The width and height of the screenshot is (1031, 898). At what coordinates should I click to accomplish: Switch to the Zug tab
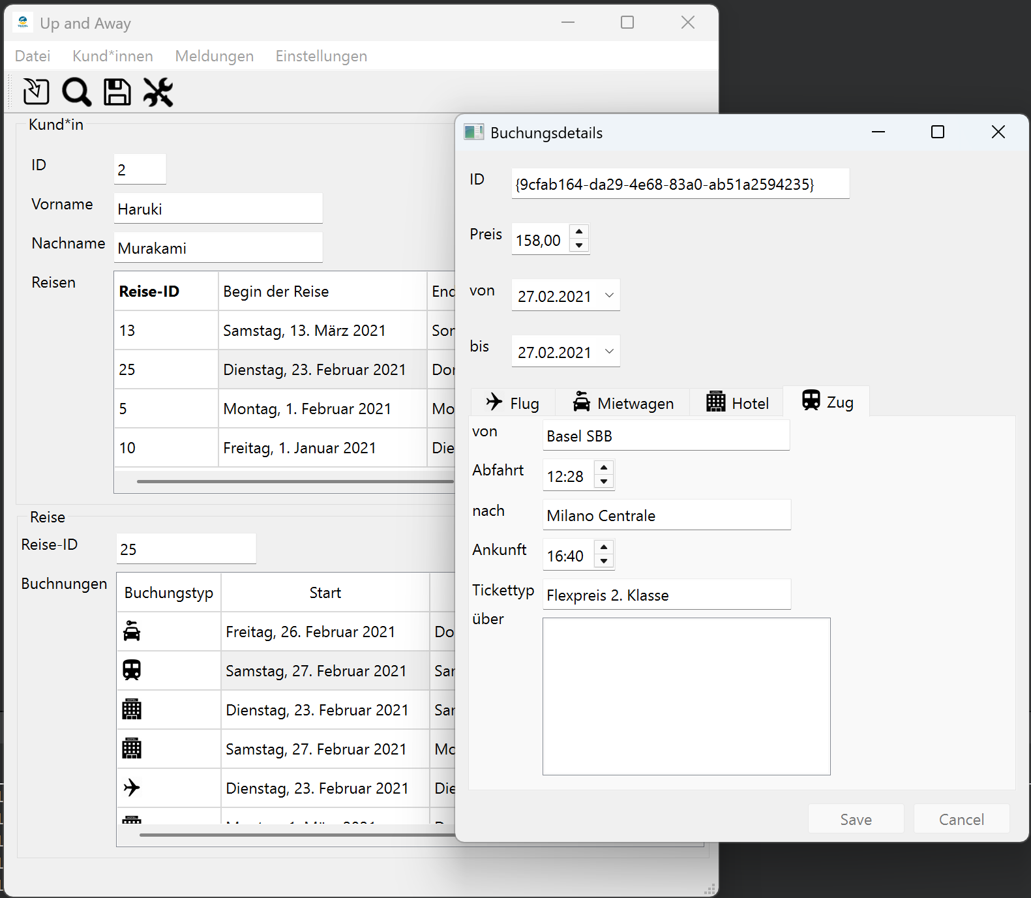pyautogui.click(x=827, y=401)
